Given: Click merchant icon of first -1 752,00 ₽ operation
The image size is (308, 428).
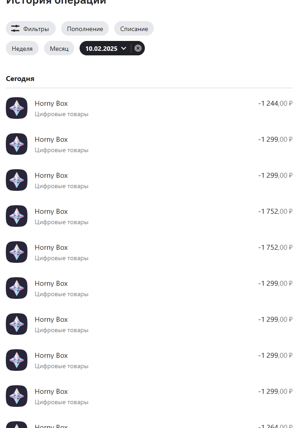Looking at the screenshot, I should 17,216.
